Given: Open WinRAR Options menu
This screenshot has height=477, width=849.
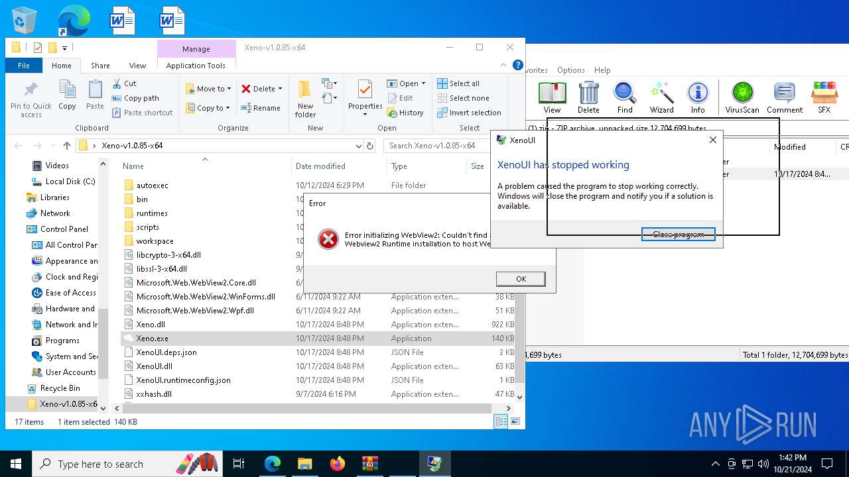Looking at the screenshot, I should click(x=571, y=70).
